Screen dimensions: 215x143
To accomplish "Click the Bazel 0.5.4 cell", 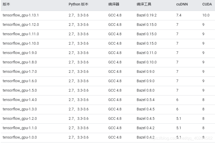I will pyautogui.click(x=145, y=100).
